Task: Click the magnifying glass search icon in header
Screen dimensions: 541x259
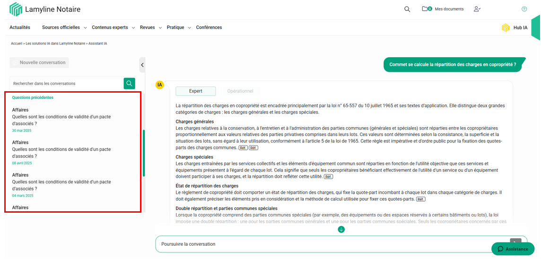Action: [x=407, y=9]
